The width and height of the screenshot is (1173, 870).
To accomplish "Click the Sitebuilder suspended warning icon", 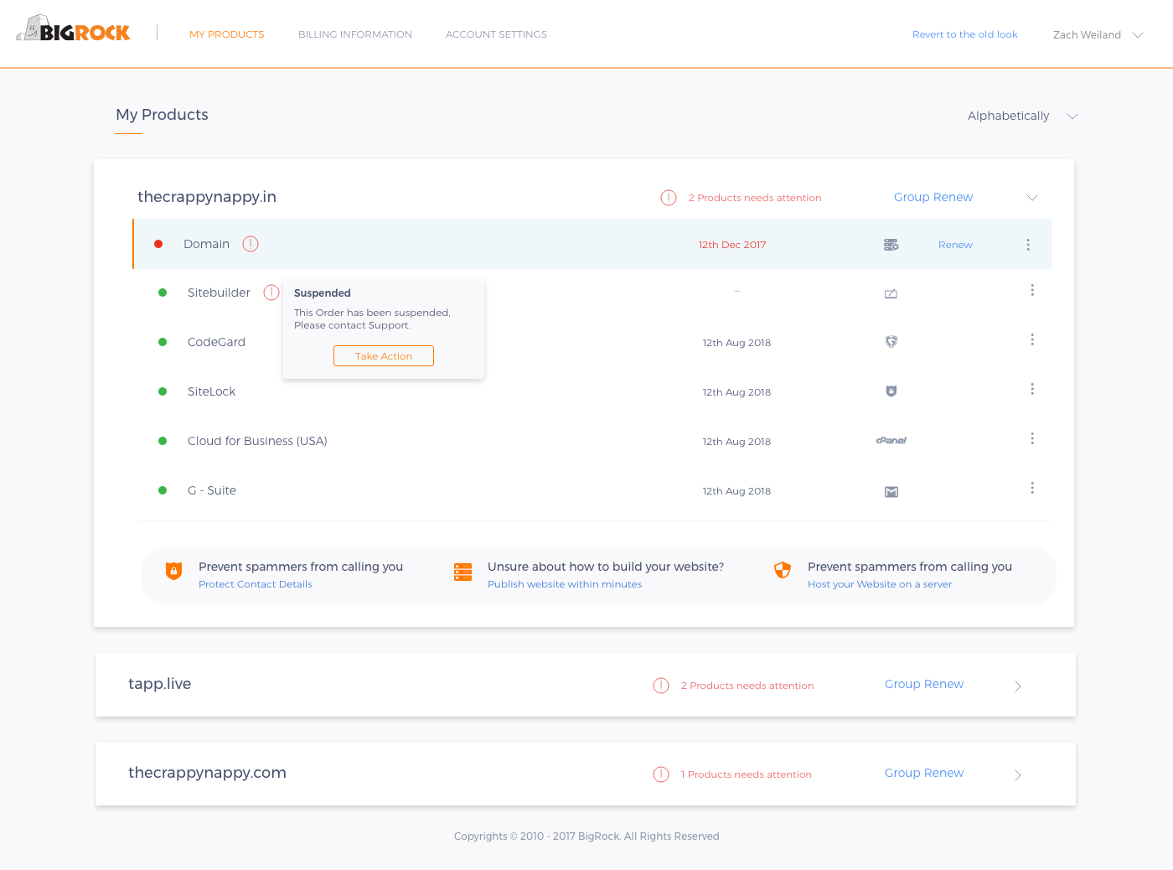I will coord(271,293).
